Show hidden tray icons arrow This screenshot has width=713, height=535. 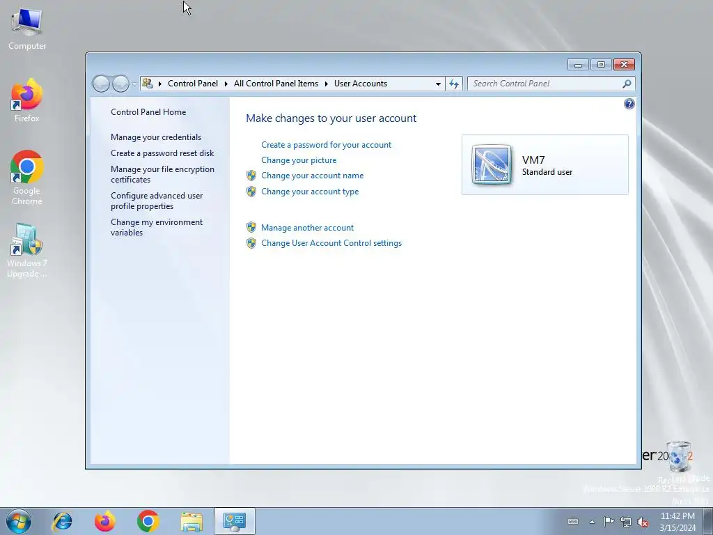(592, 521)
